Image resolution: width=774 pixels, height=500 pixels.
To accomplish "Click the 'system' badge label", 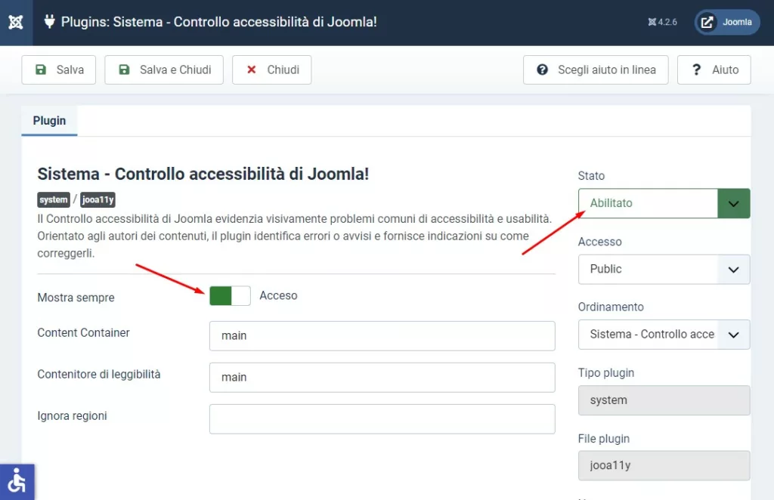I will coord(54,199).
